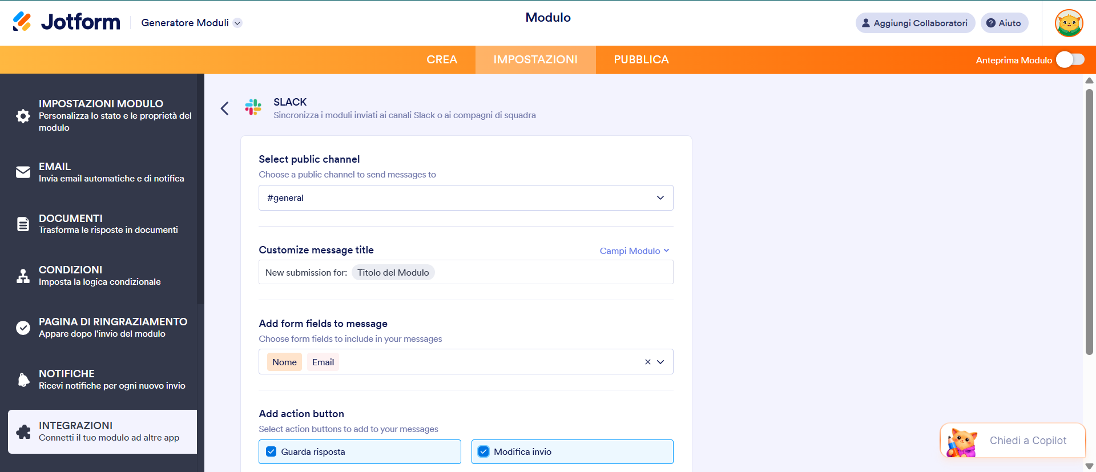Click the Jotform logo

66,22
